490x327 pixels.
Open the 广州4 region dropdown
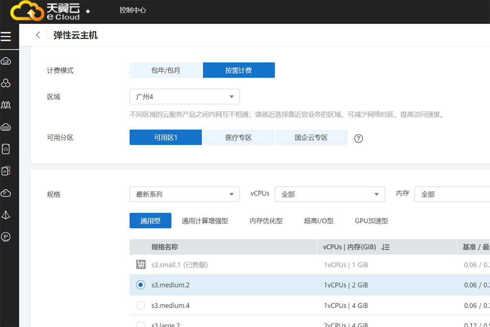click(x=185, y=96)
